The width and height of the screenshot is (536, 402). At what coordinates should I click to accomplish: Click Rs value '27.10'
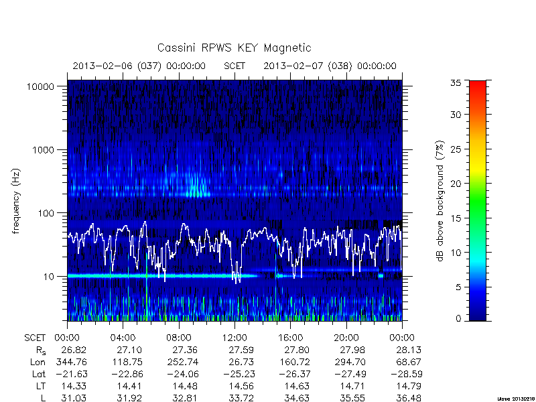click(129, 350)
